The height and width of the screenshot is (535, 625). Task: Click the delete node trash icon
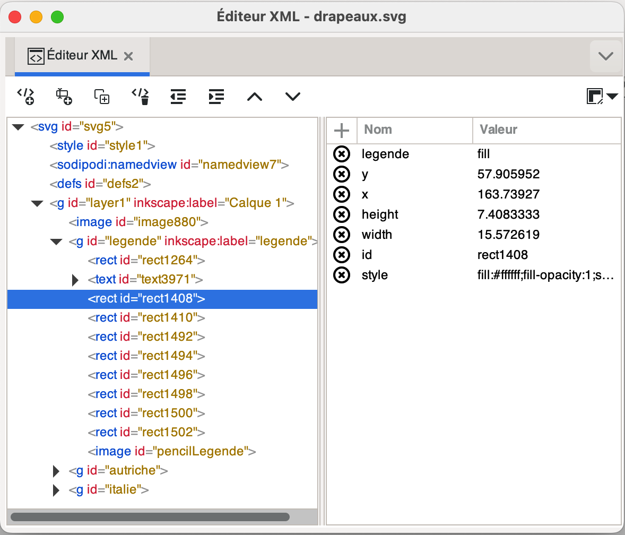pos(140,96)
